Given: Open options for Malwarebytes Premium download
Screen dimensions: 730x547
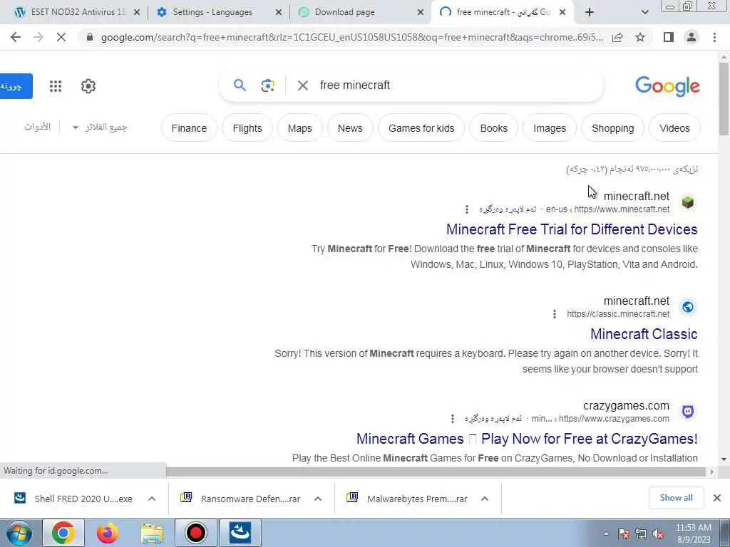Looking at the screenshot, I should [x=485, y=499].
